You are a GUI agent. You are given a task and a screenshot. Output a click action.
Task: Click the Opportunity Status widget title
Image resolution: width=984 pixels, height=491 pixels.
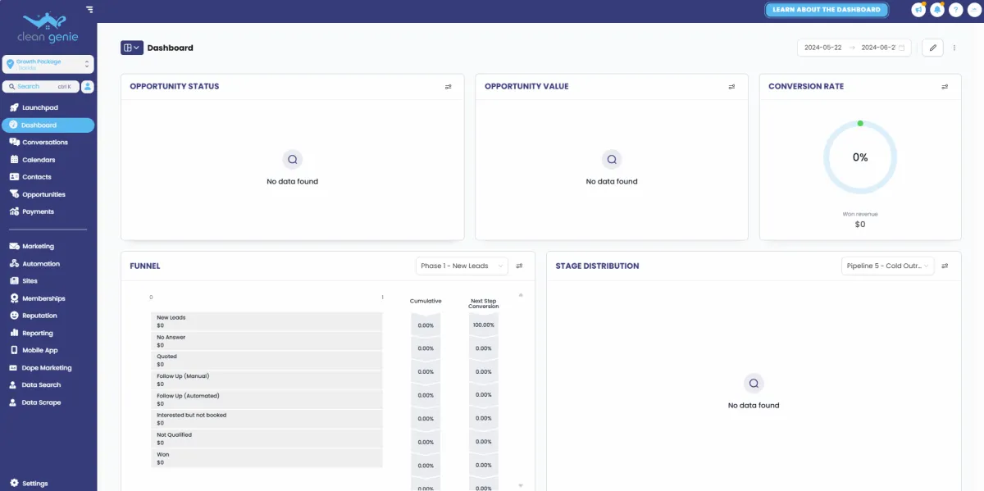tap(175, 86)
